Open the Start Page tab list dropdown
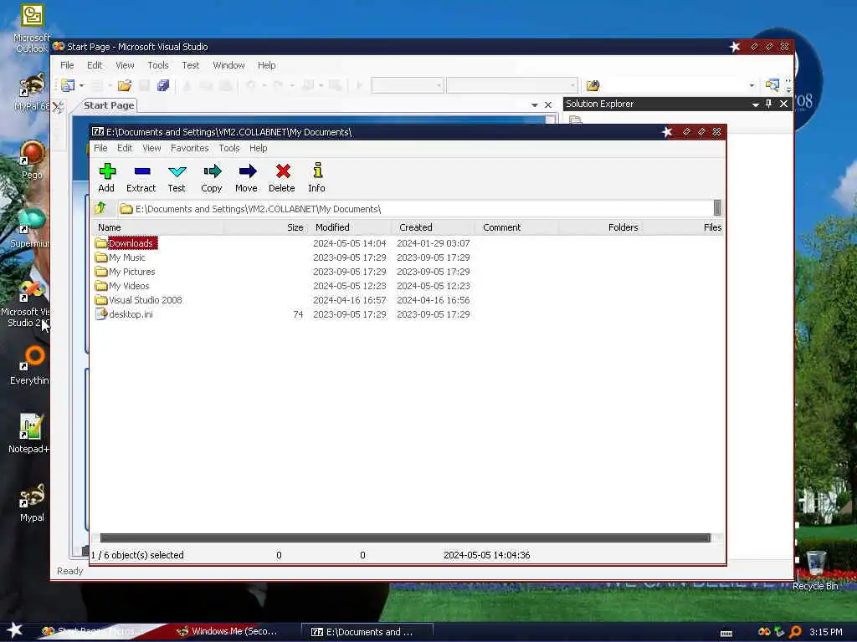The width and height of the screenshot is (857, 642). 535,104
